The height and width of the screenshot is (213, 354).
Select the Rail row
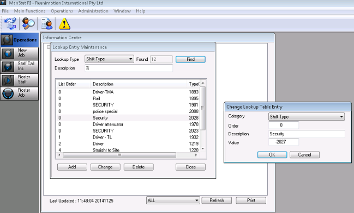(128, 98)
